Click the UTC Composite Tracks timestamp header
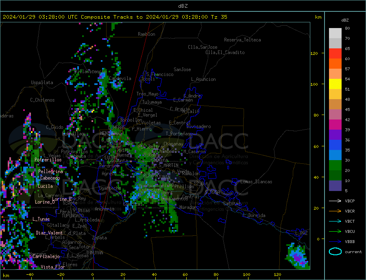 coord(115,17)
